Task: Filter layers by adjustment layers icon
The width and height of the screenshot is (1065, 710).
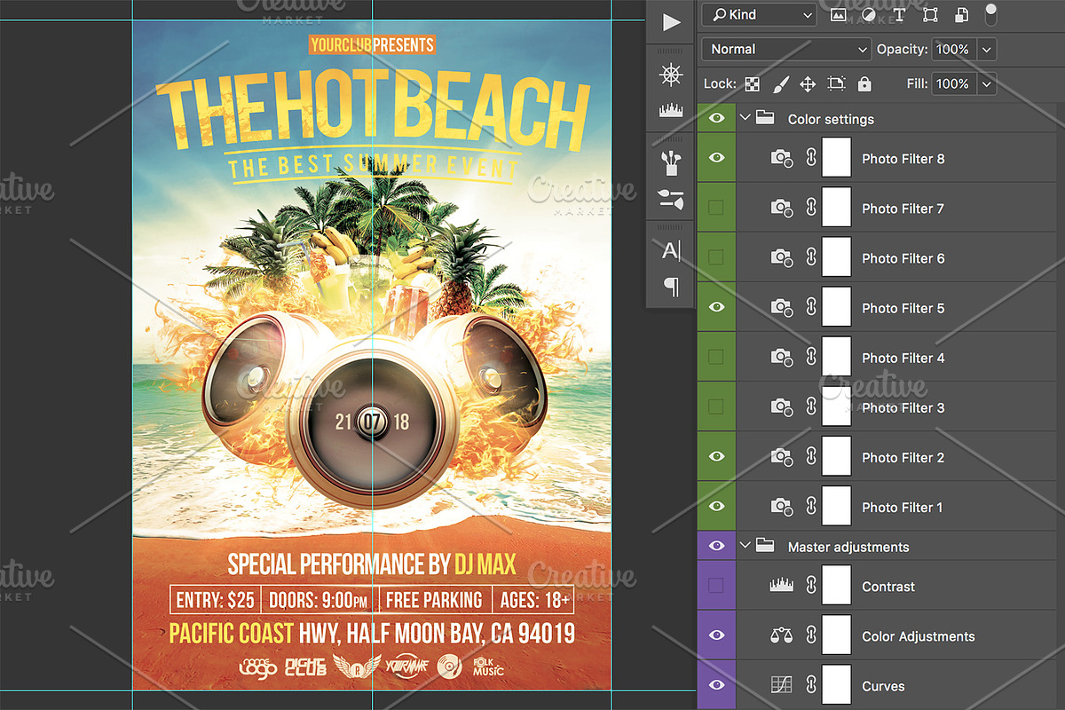Action: (868, 15)
